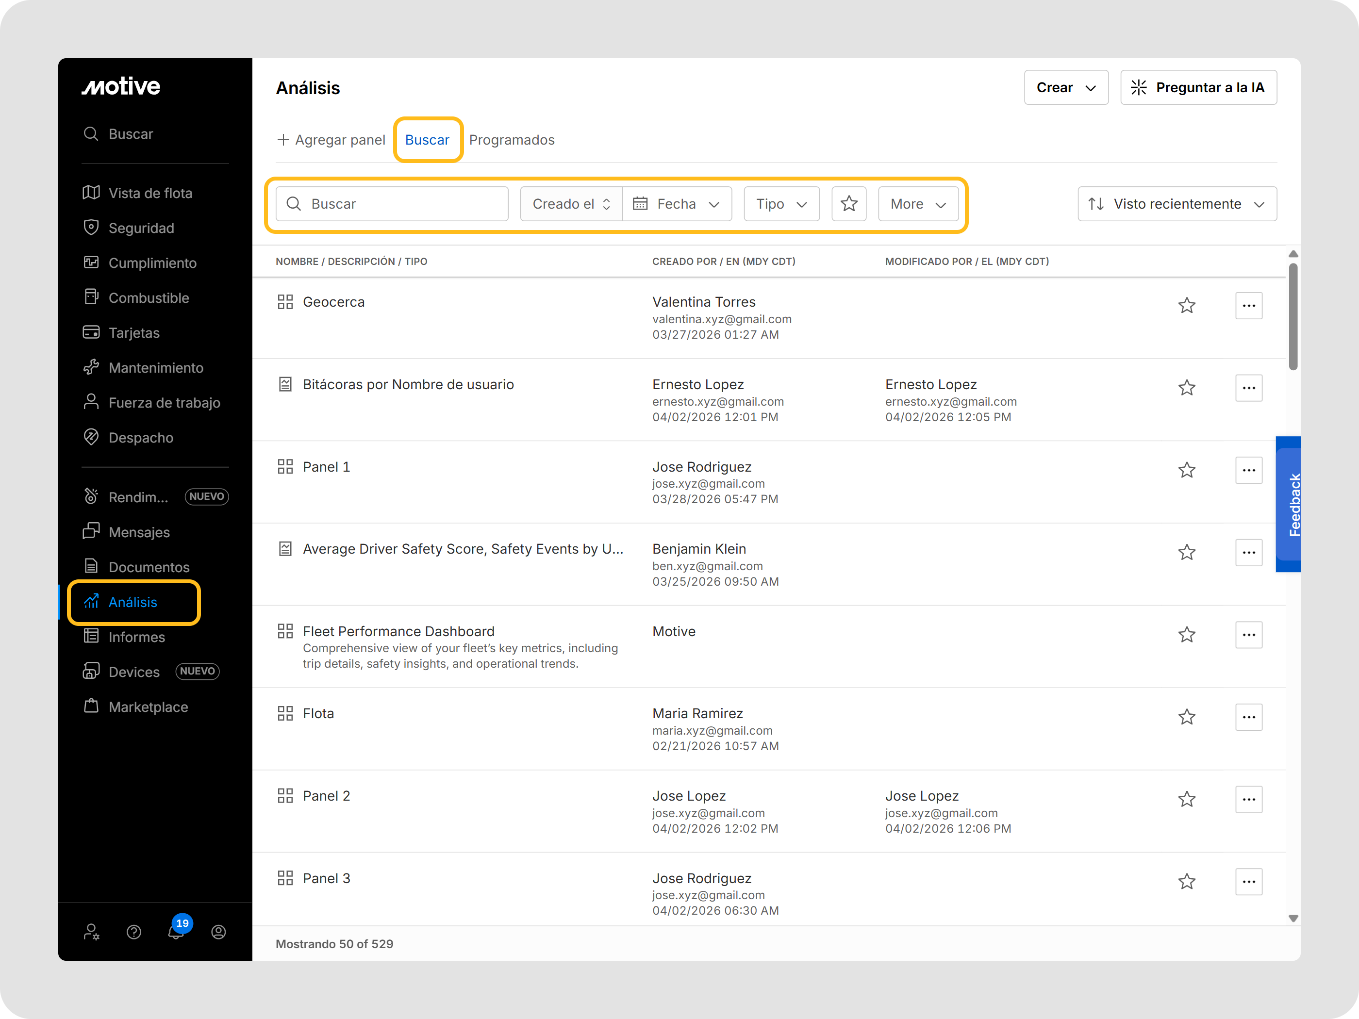This screenshot has width=1359, height=1019.
Task: Open Visto recientemente sort dropdown
Action: [1177, 204]
